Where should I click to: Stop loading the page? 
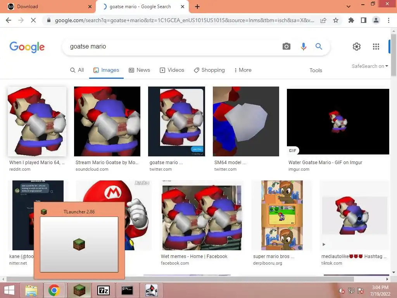click(x=33, y=20)
